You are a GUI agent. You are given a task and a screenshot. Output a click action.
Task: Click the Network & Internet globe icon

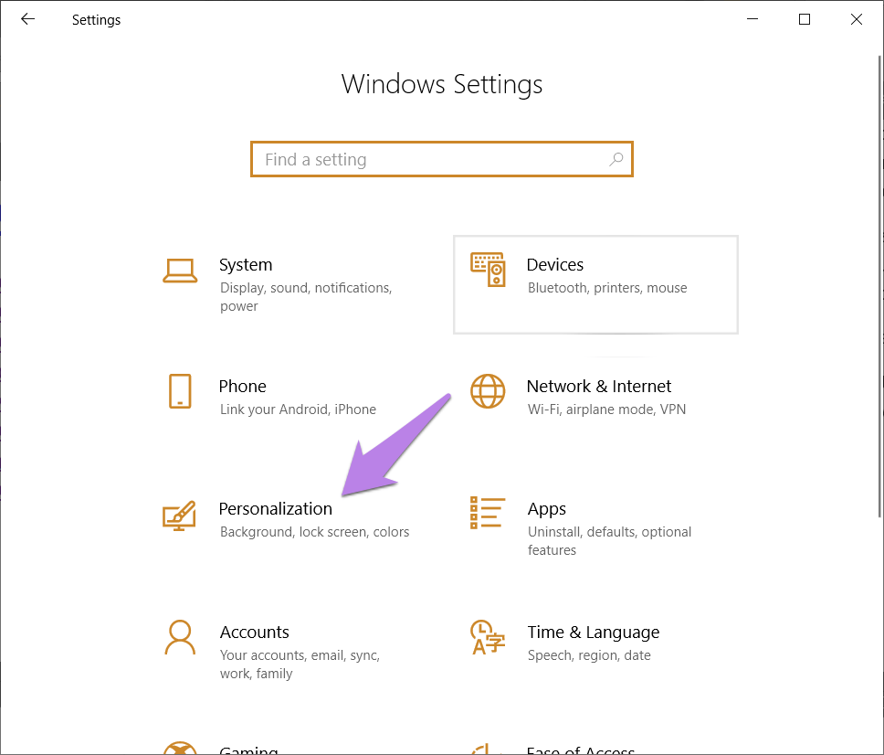coord(488,391)
